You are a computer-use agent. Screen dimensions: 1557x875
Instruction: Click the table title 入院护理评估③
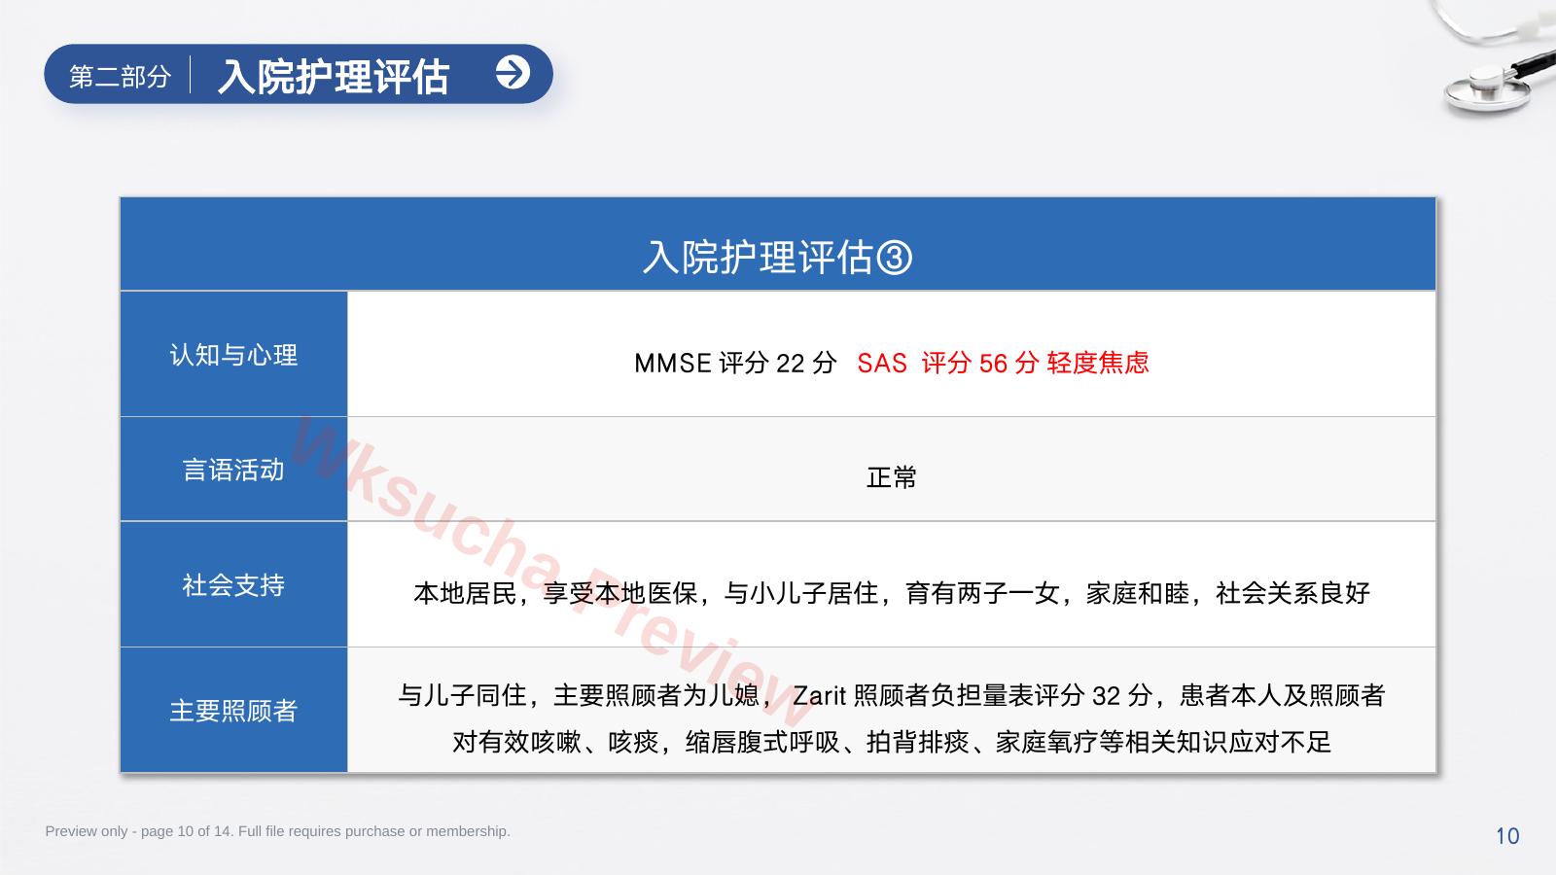(777, 258)
